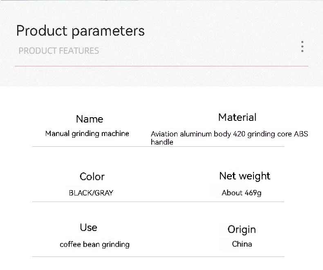Viewport: 323px width, 270px height.
Task: Click the Product parameters heading
Action: pyautogui.click(x=80, y=31)
